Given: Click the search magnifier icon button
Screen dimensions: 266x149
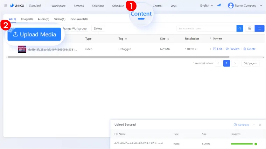Looking at the screenshot, I should click(240, 28).
